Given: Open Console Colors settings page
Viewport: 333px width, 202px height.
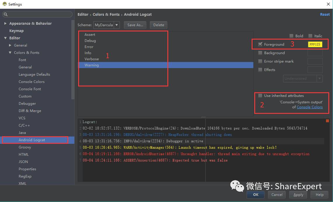Looking at the screenshot, I should click(x=32, y=81).
